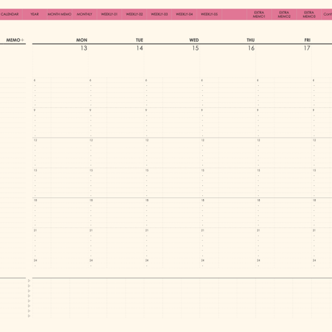
Task: Open the WEEKLY-04 tab
Action: (x=184, y=14)
